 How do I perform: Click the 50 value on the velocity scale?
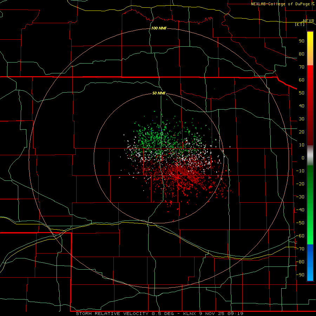302,93
